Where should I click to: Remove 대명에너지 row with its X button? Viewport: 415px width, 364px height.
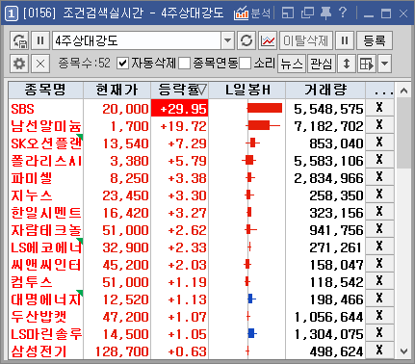[x=379, y=299]
